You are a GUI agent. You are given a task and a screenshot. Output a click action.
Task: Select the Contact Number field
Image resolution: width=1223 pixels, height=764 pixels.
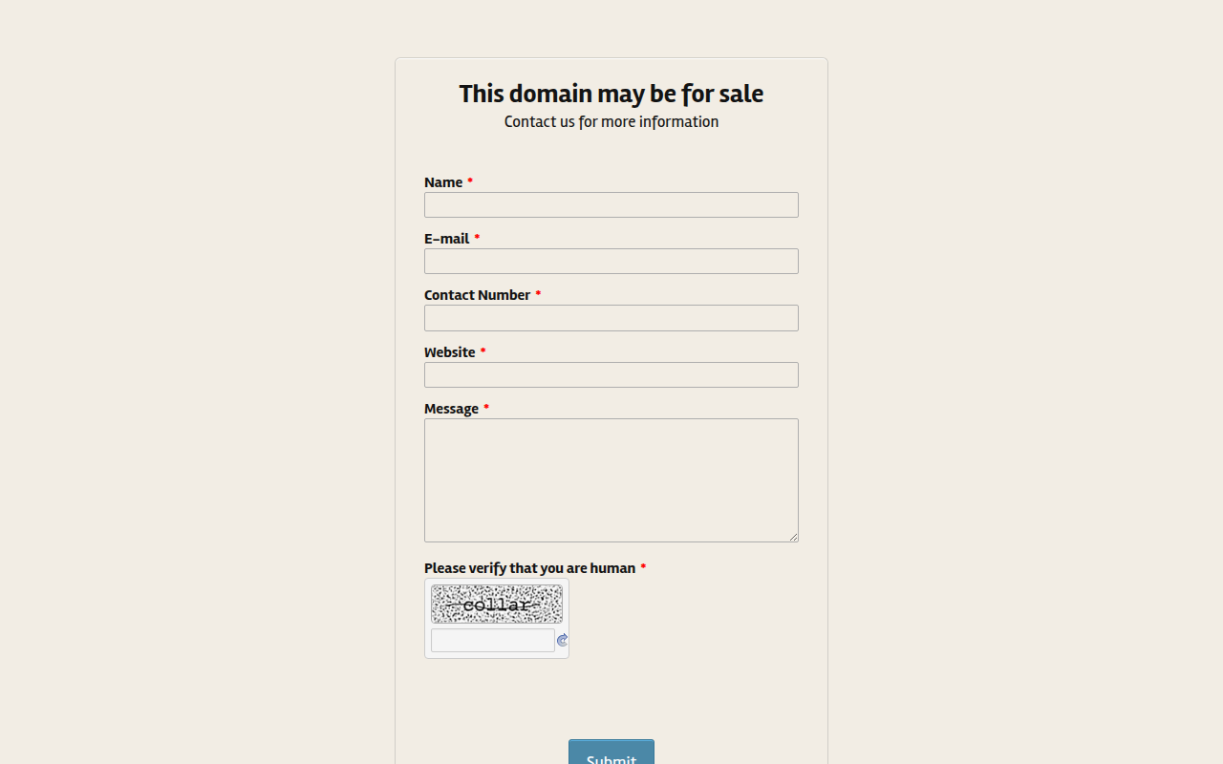coord(611,318)
